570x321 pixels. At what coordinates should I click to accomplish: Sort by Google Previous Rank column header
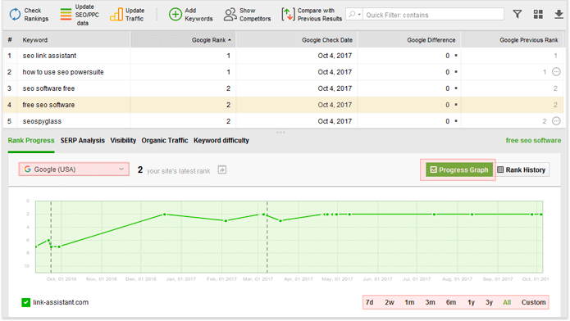(x=513, y=40)
